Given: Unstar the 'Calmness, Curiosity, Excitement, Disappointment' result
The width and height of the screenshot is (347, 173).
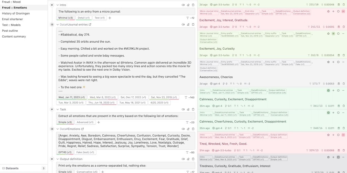Looking at the screenshot, I should (x=328, y=90).
